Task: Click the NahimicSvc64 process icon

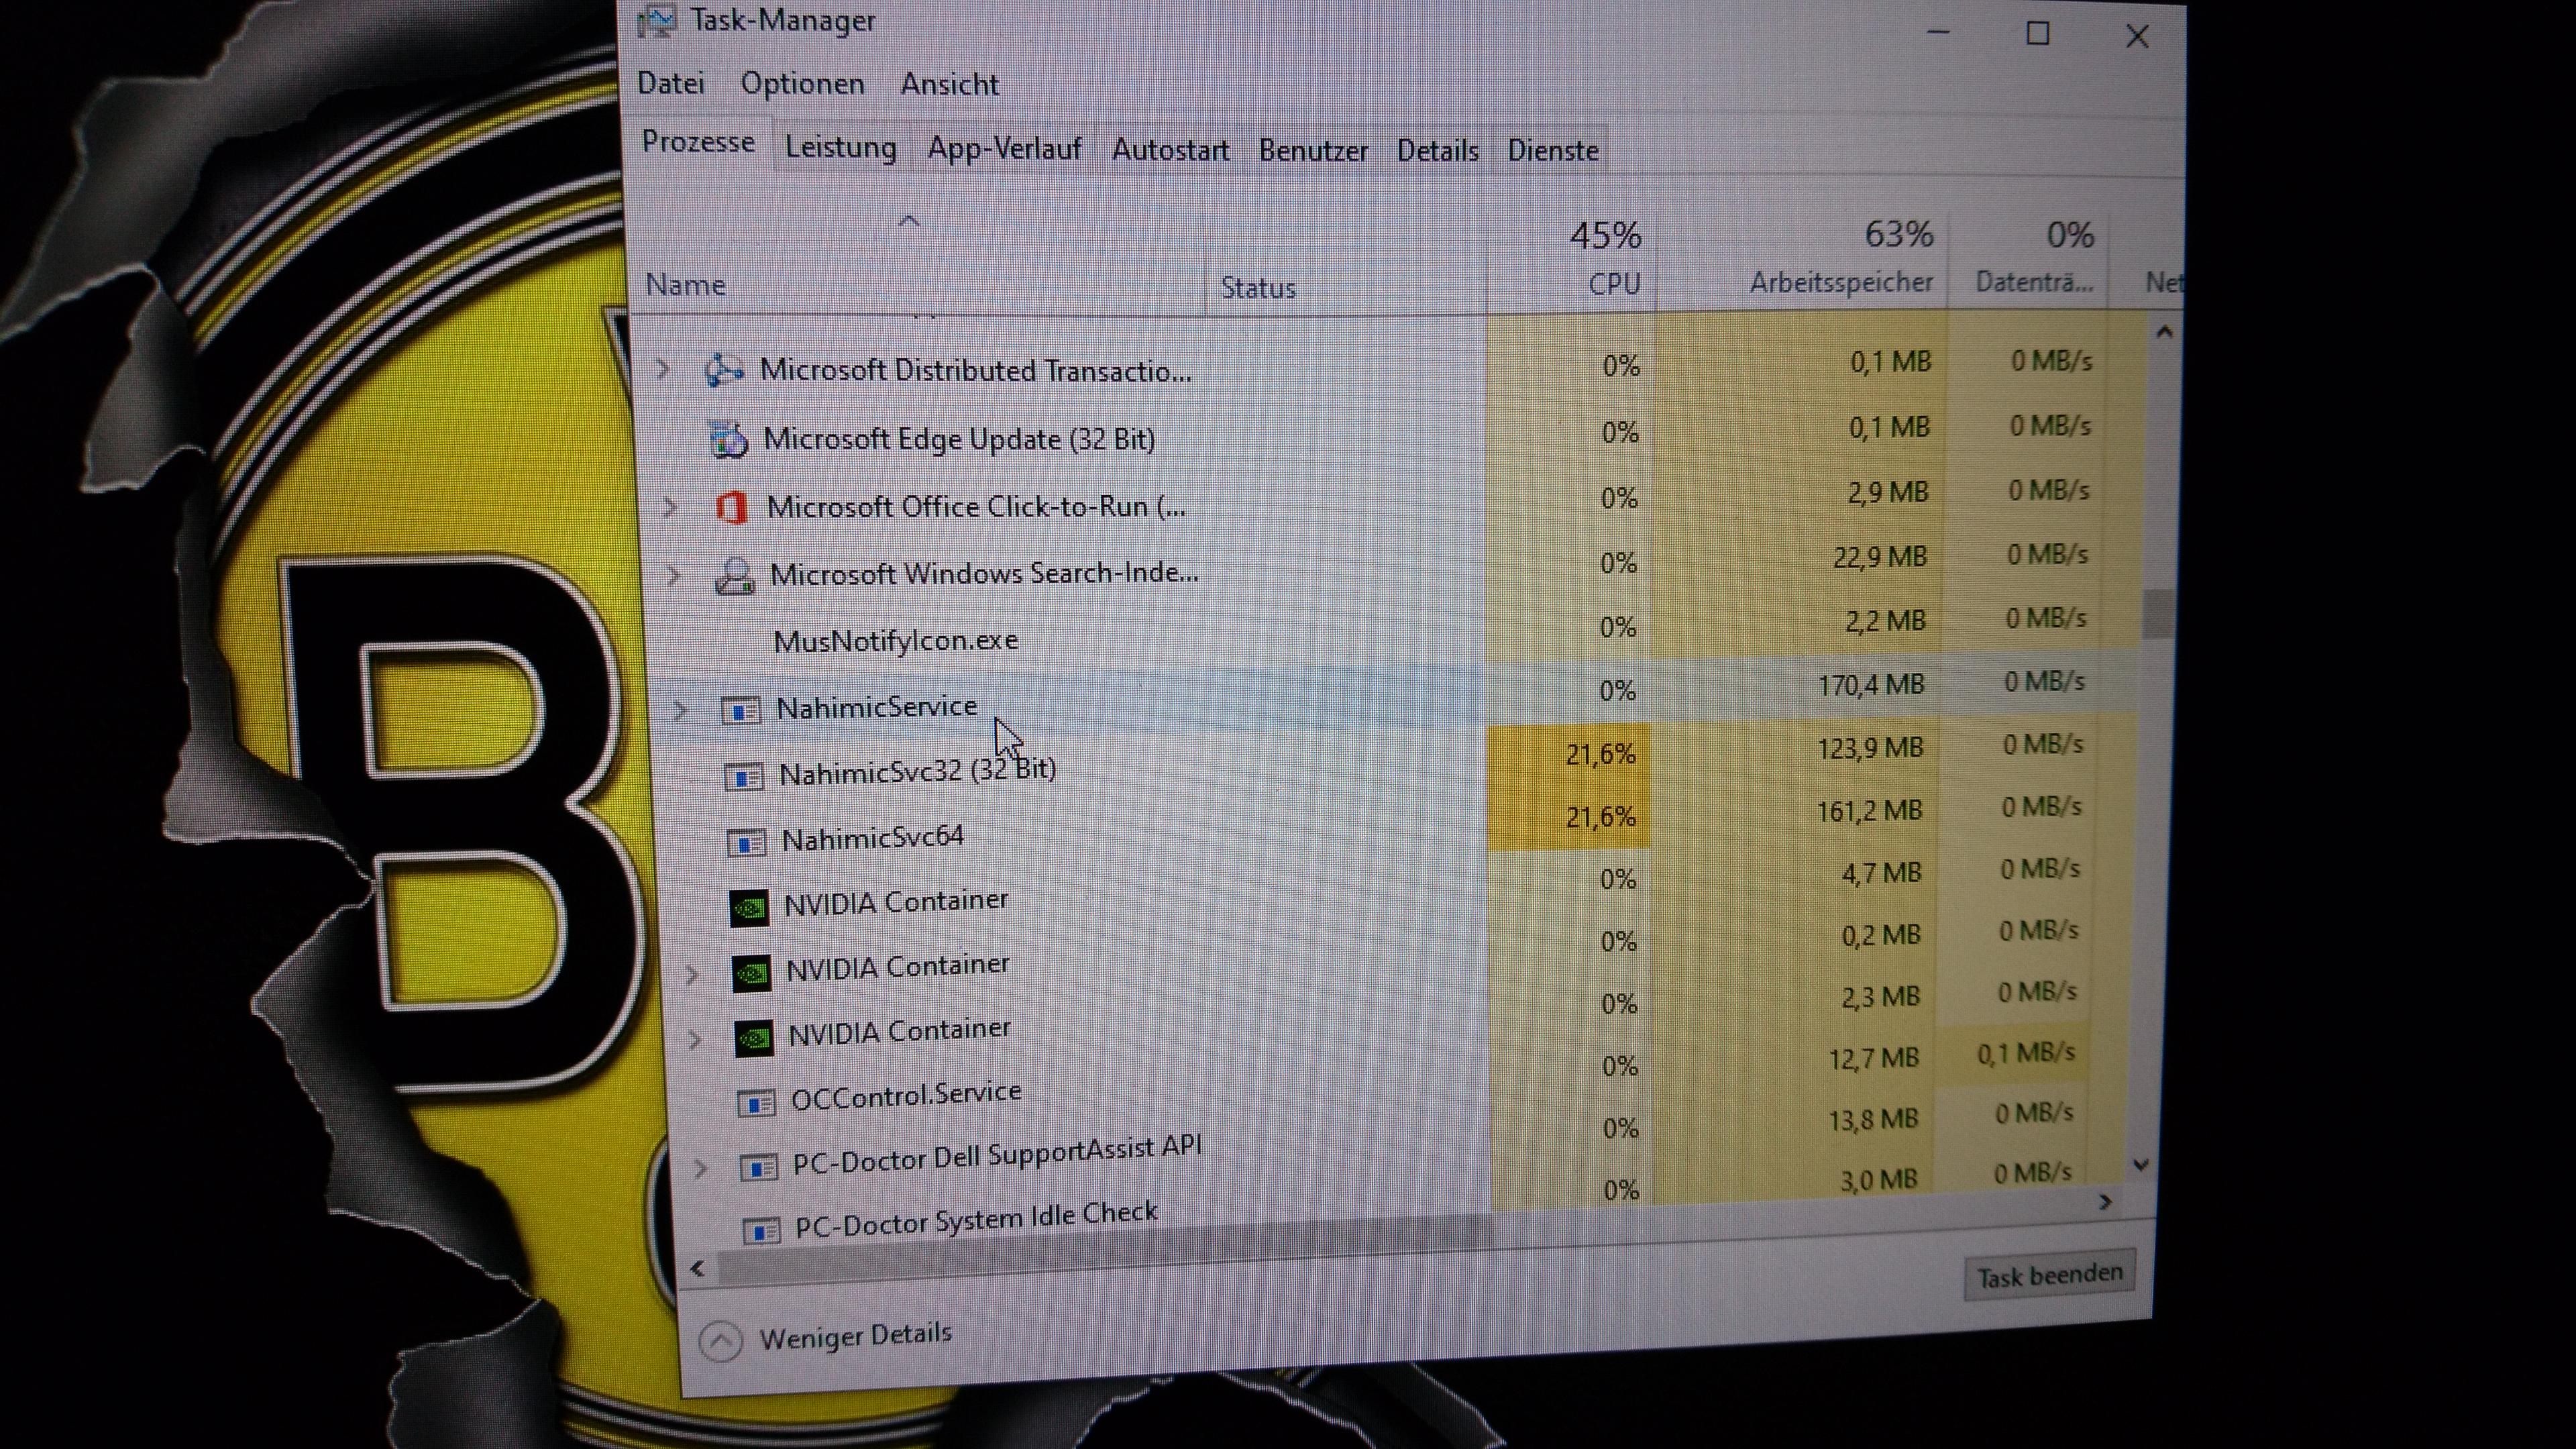Action: click(747, 842)
